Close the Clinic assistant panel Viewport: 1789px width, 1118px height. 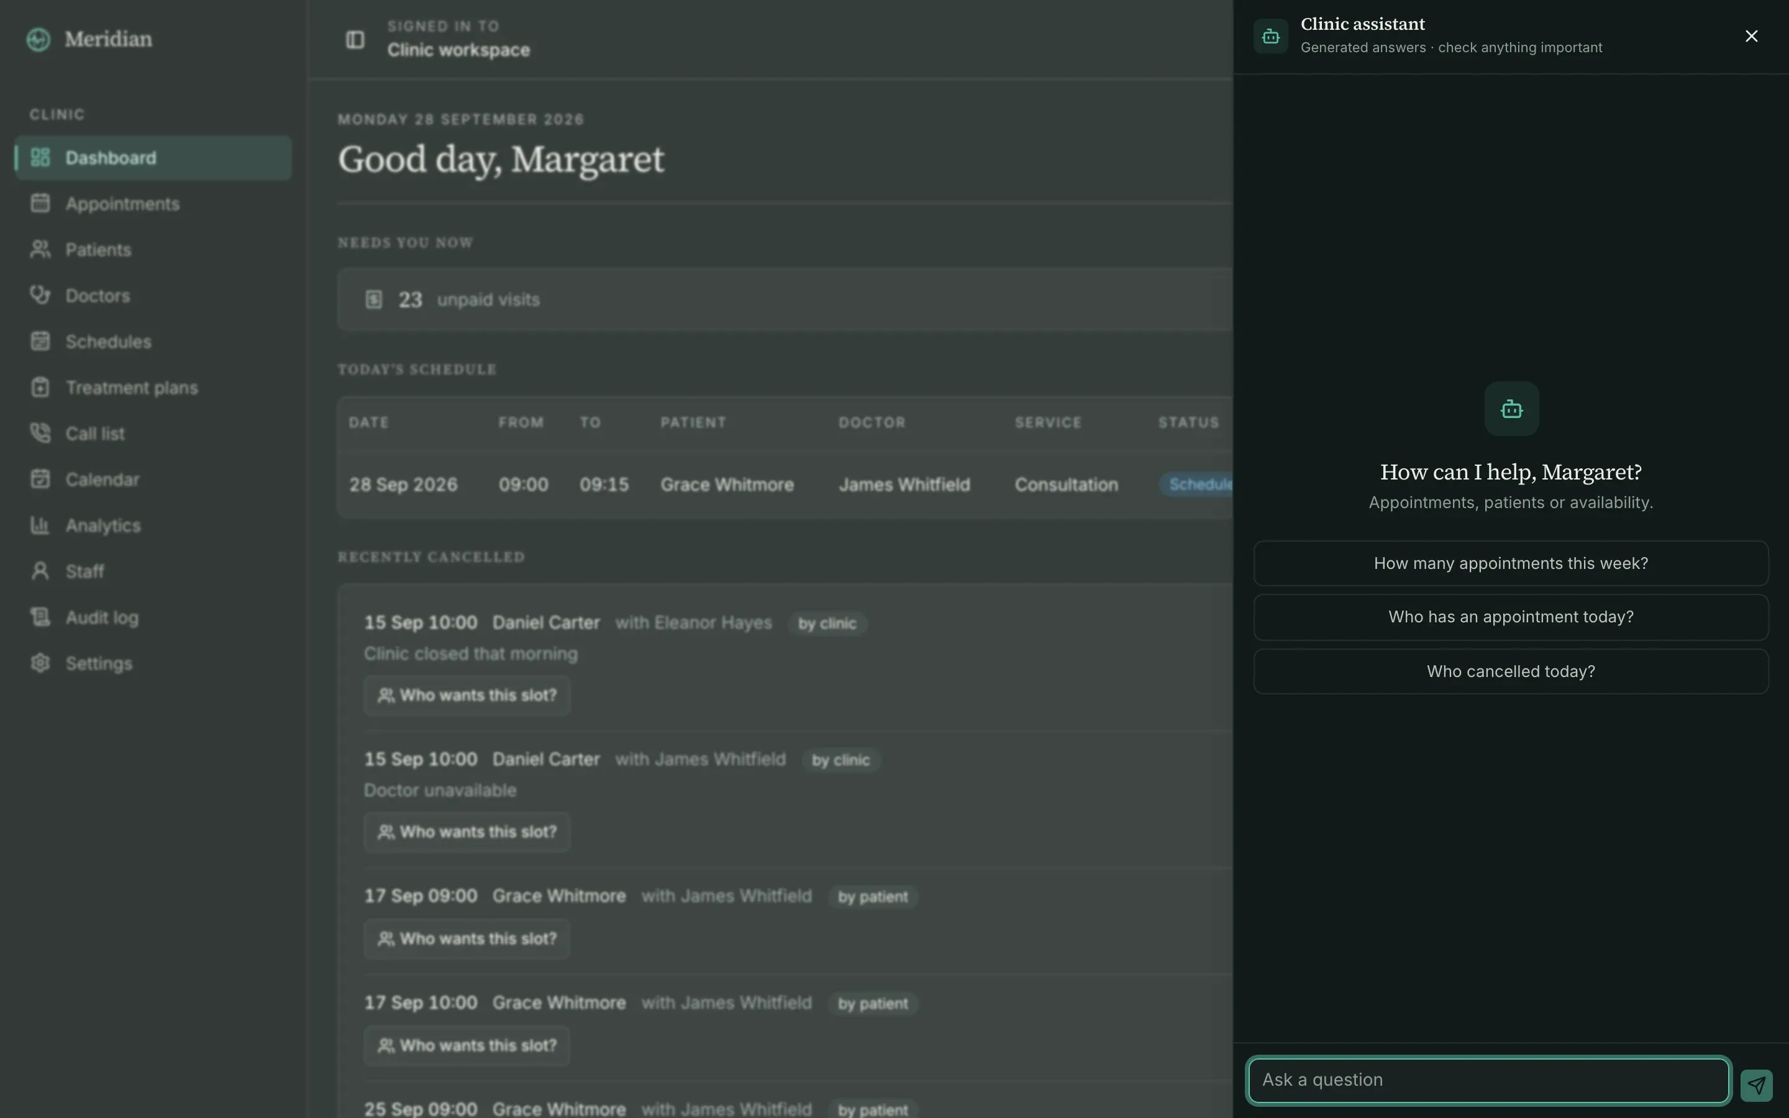[x=1751, y=36]
